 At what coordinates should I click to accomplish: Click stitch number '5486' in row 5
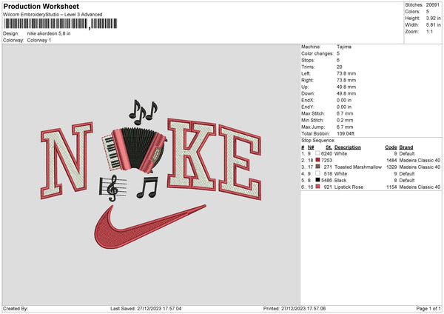tap(326, 180)
